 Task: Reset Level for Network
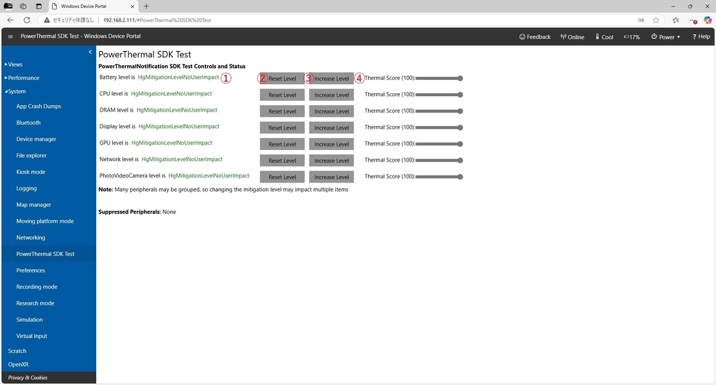click(282, 161)
